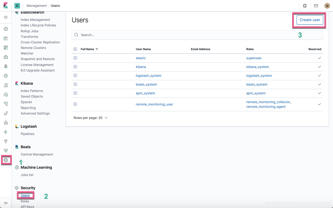Open SIEM lock icon in side nav
The image size is (333, 208).
click(x=6, y=122)
